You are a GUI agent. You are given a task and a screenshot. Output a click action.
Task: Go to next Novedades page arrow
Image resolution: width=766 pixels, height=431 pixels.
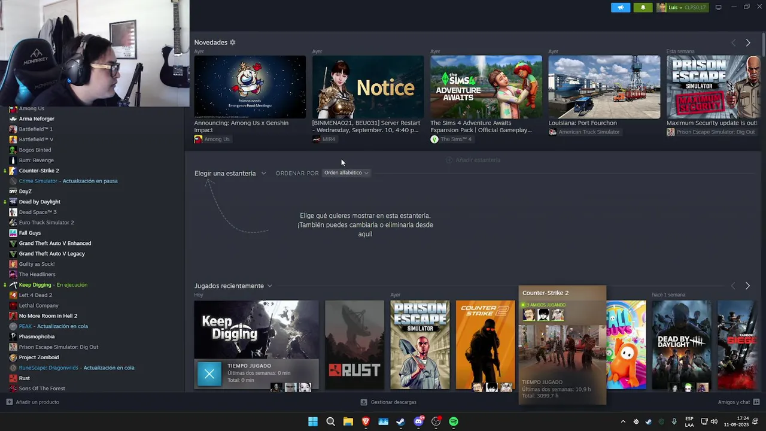(x=747, y=43)
